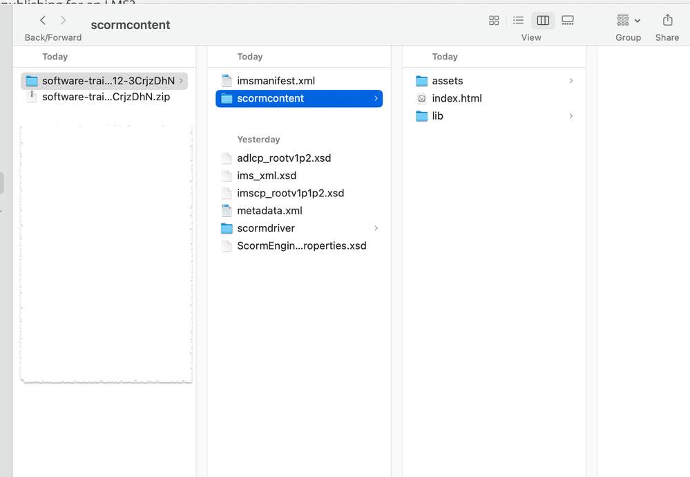Select the metadata.xml file
This screenshot has height=477, width=690.
269,211
